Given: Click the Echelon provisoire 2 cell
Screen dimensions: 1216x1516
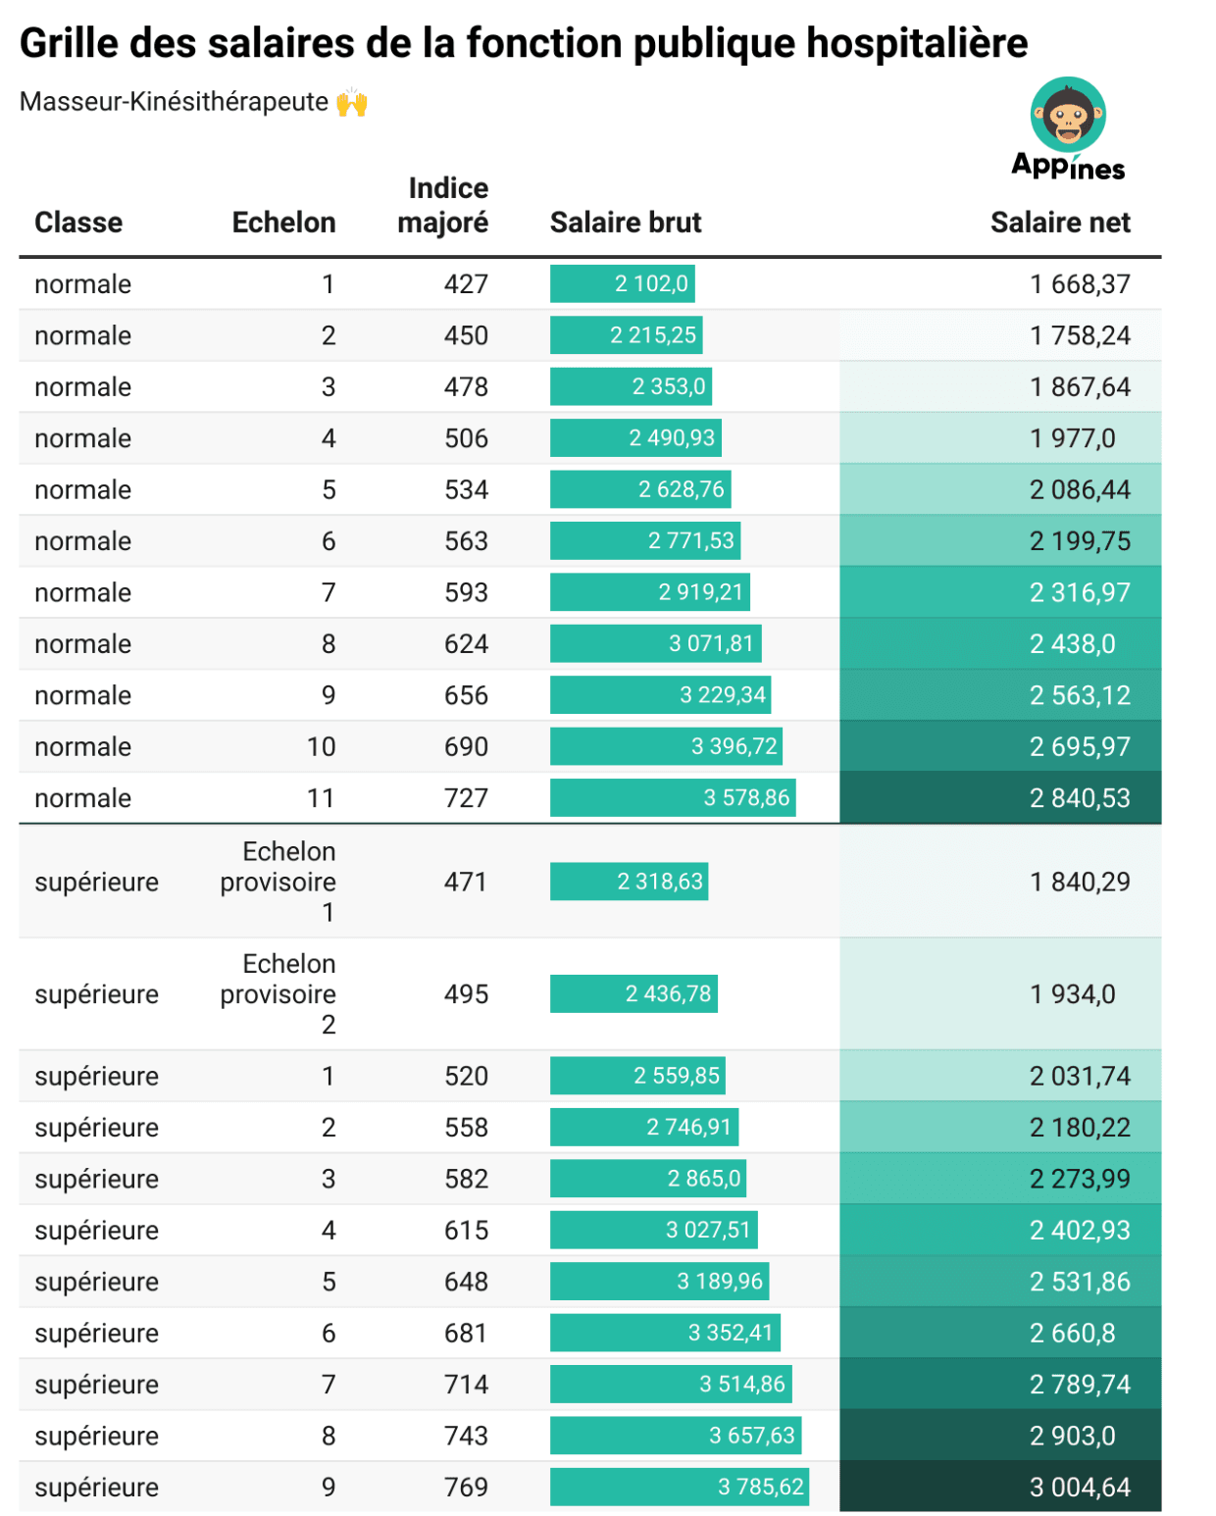Looking at the screenshot, I should pos(279,993).
